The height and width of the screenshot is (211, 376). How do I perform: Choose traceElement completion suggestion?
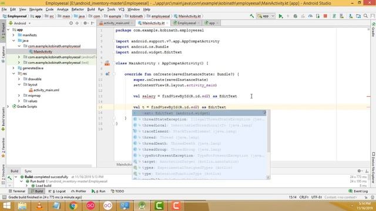click(x=199, y=131)
